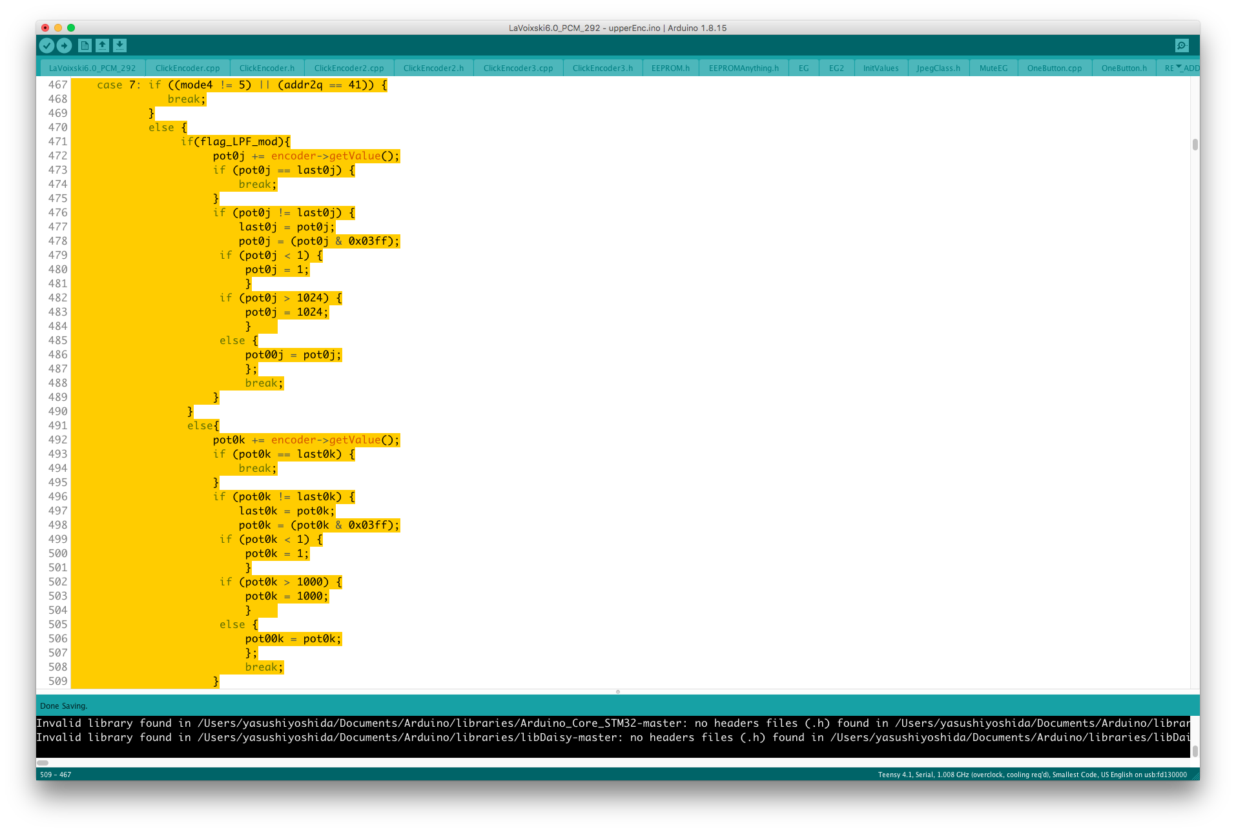Click the editor vertical scrollbar thumb

point(1195,145)
